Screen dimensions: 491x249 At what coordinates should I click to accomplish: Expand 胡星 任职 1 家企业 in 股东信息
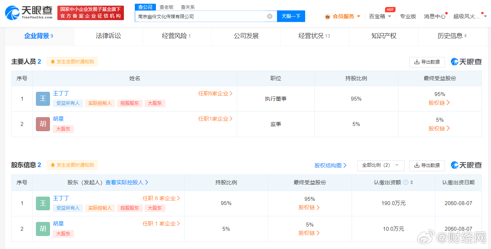(x=161, y=224)
